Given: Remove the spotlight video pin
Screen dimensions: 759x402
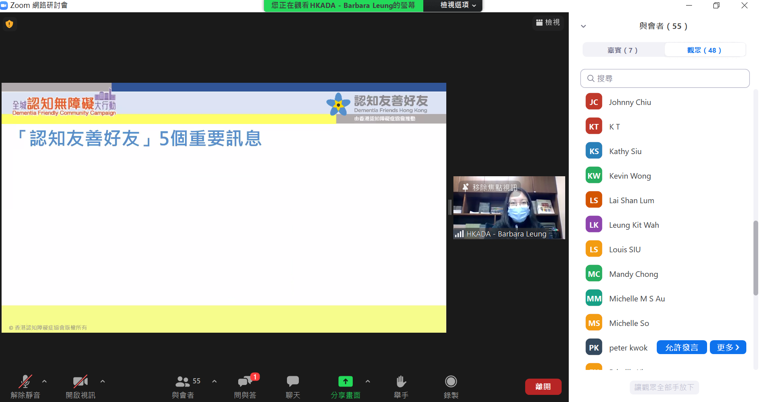Looking at the screenshot, I should pos(490,187).
